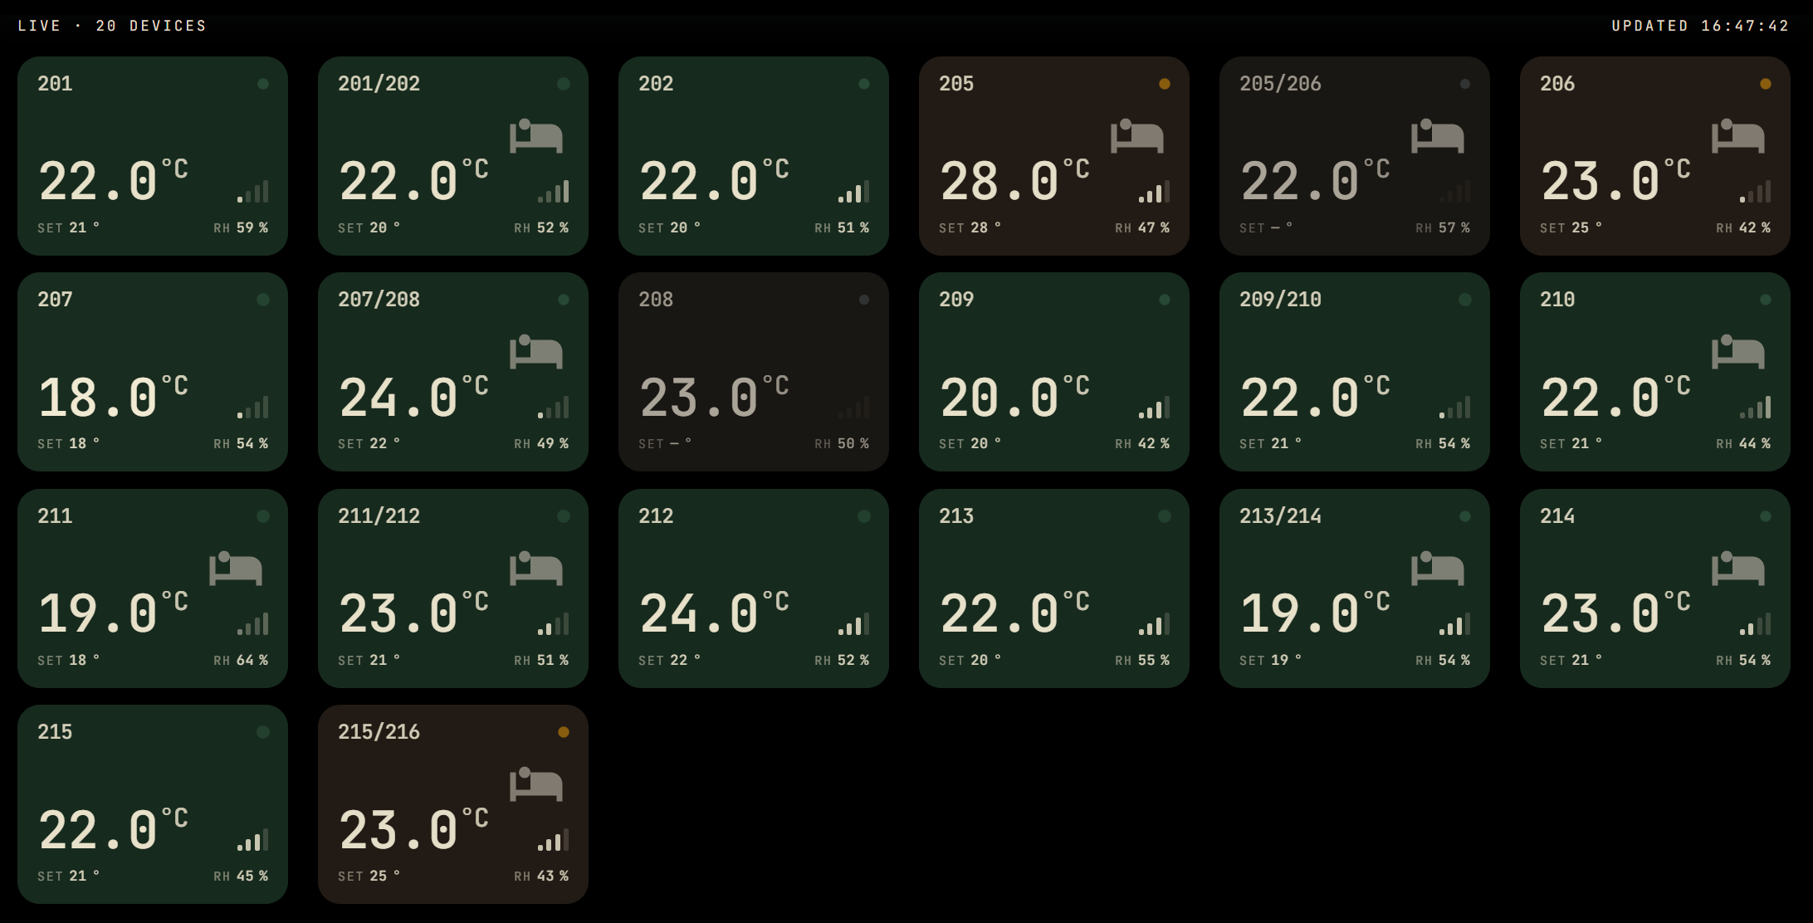The height and width of the screenshot is (923, 1813).
Task: Click the bed icon on card 214
Action: pyautogui.click(x=1738, y=569)
